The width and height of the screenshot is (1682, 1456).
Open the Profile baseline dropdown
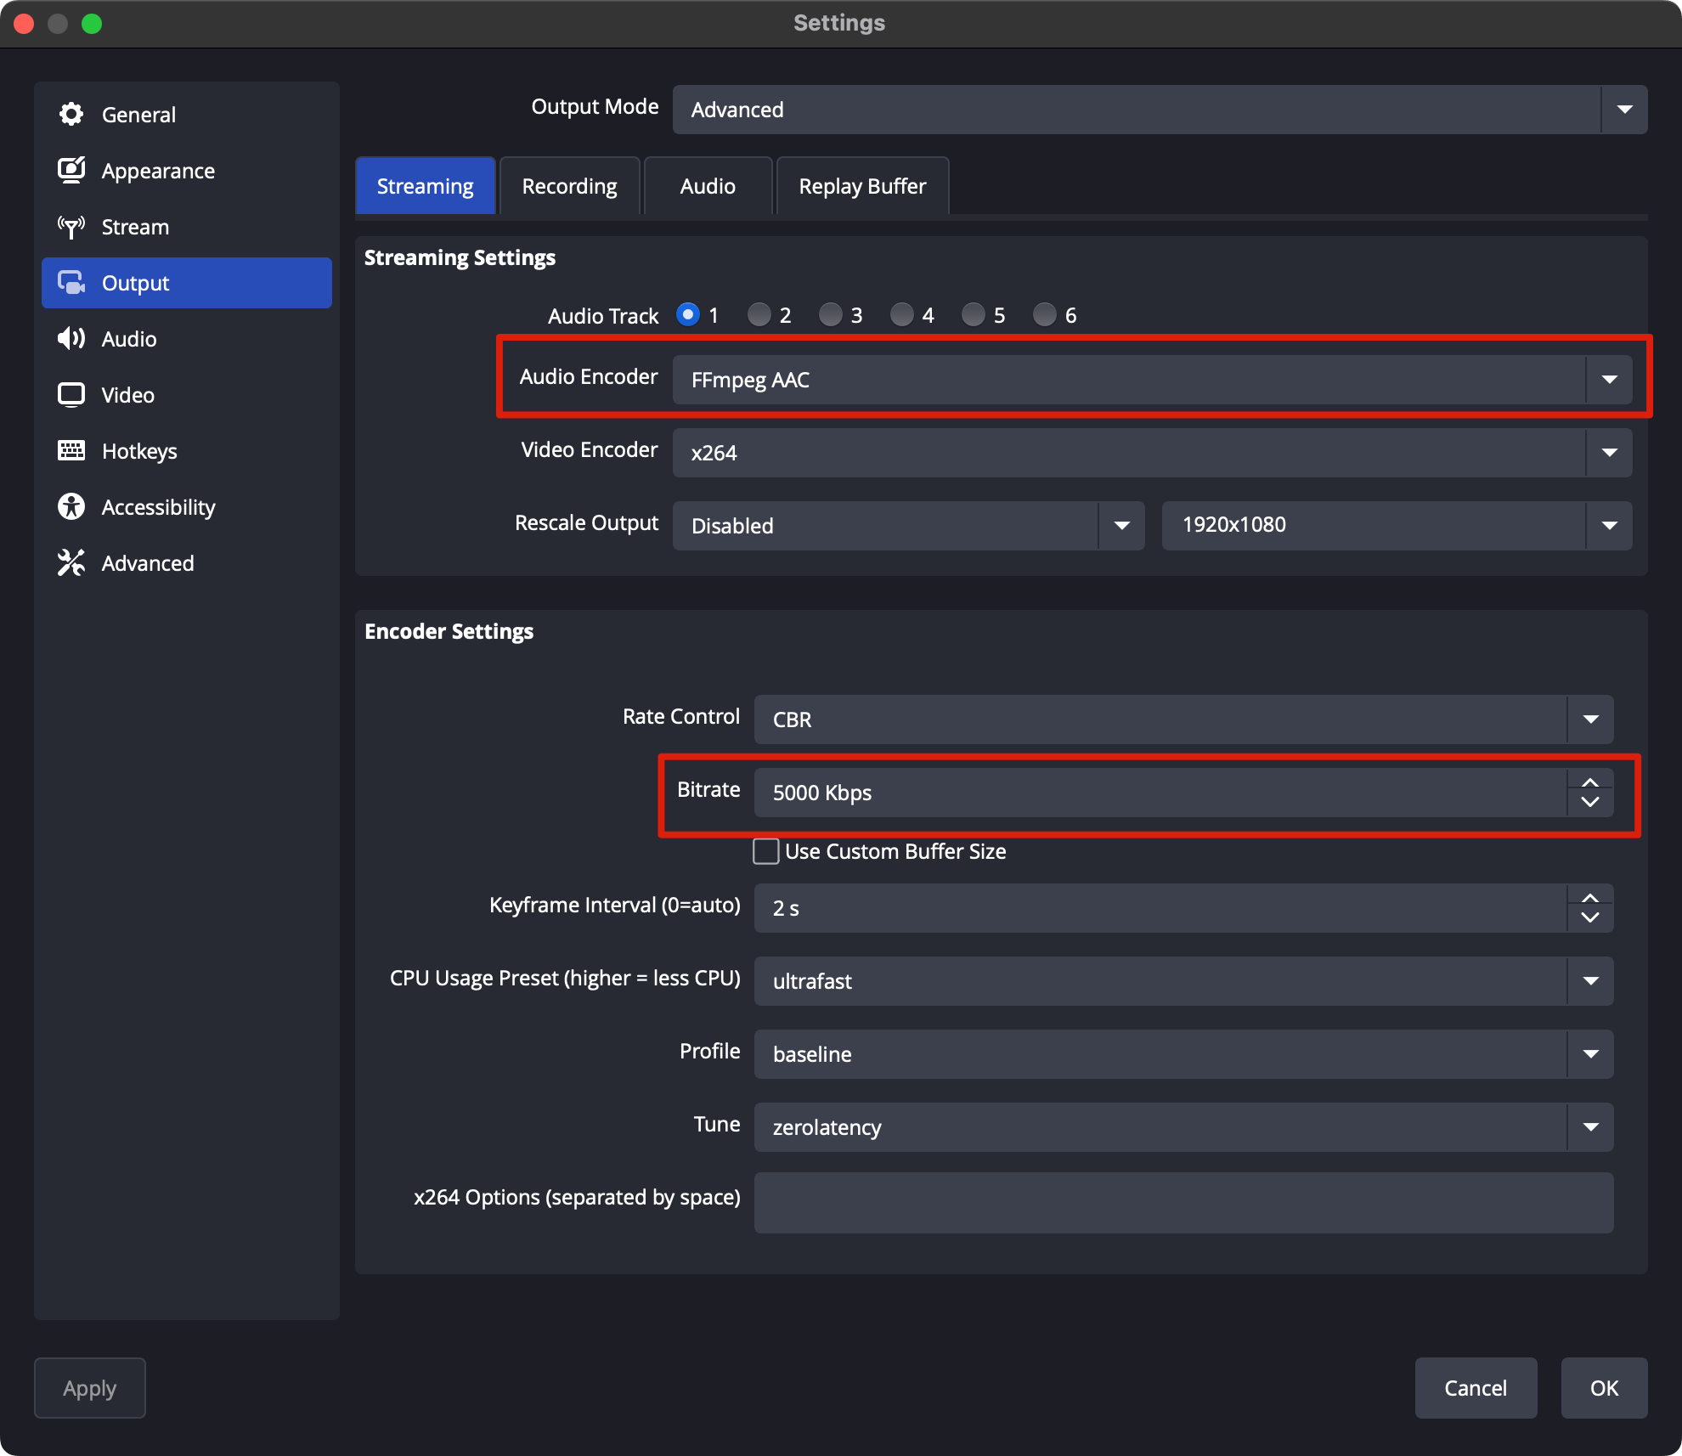click(1183, 1053)
